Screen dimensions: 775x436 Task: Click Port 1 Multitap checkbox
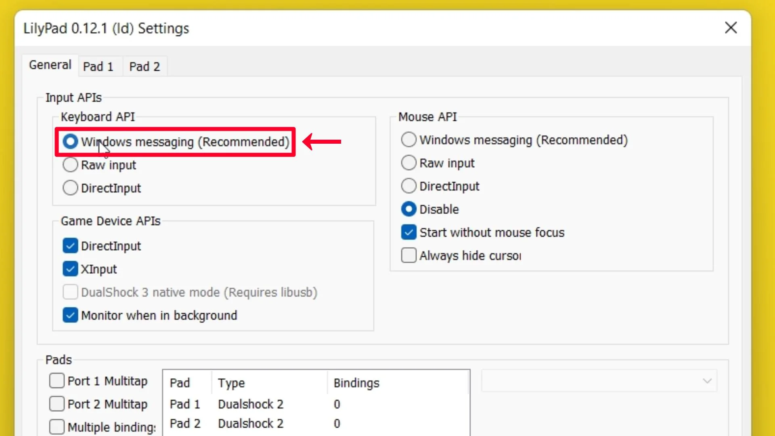[57, 381]
